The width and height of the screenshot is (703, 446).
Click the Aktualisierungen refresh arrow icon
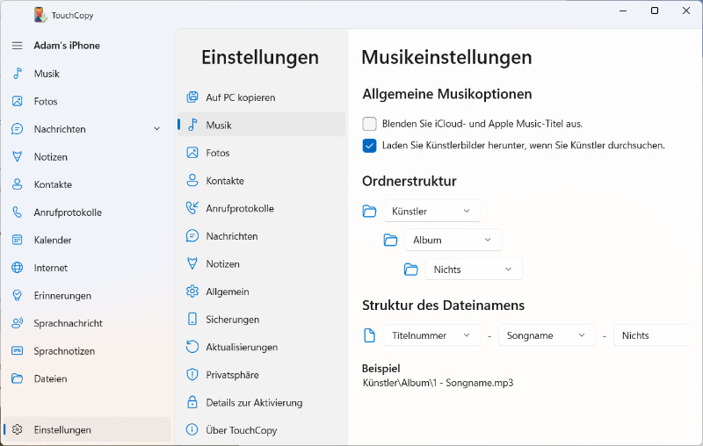(192, 347)
